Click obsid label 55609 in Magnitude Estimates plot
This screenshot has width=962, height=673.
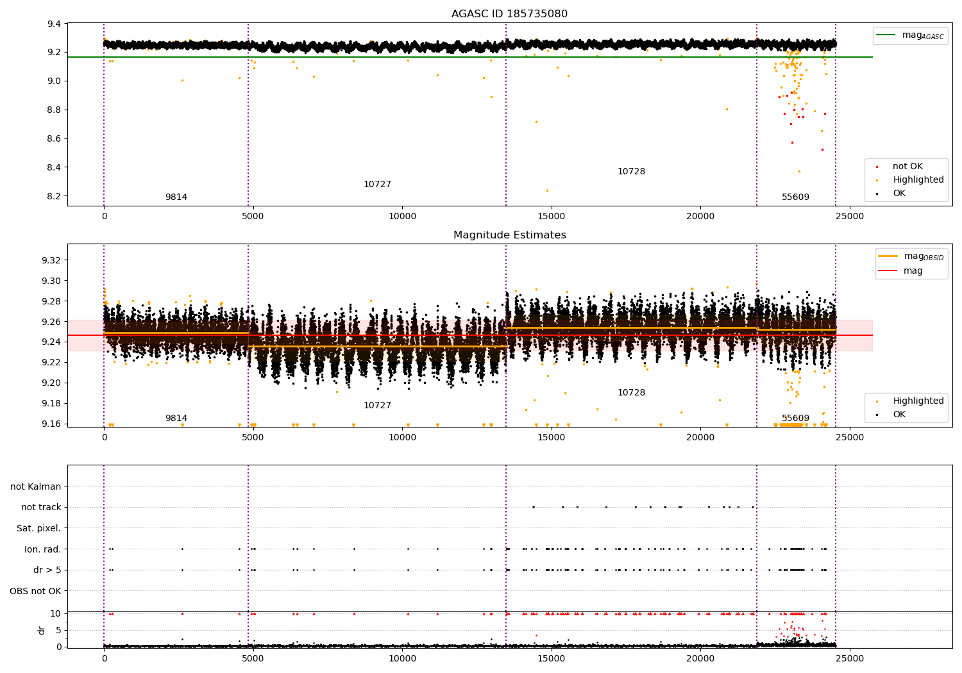tap(795, 419)
